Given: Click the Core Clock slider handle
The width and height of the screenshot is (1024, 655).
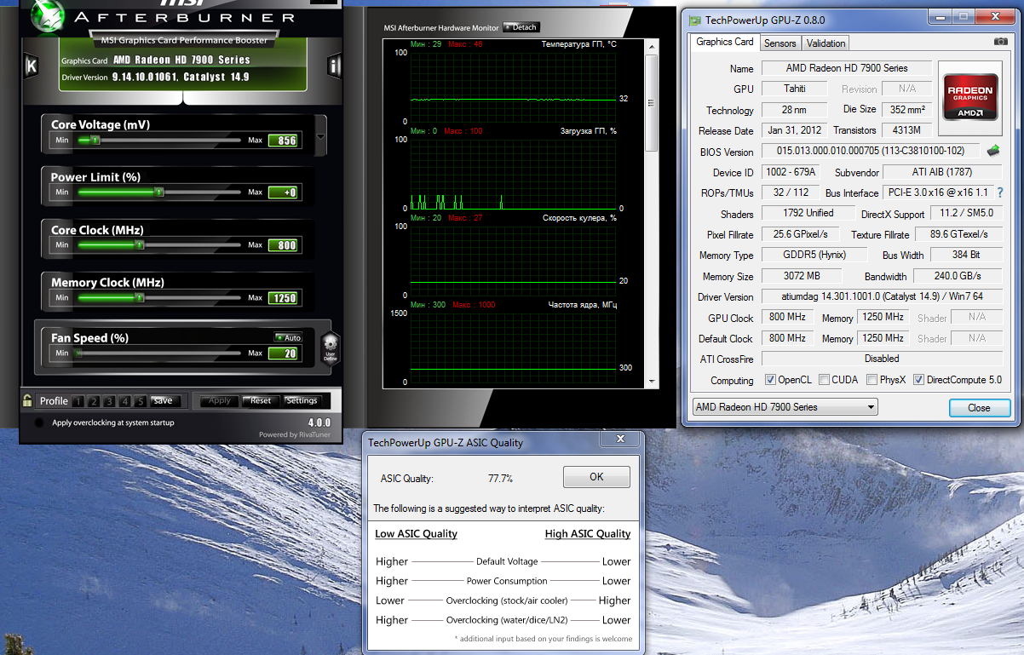Looking at the screenshot, I should pyautogui.click(x=140, y=245).
